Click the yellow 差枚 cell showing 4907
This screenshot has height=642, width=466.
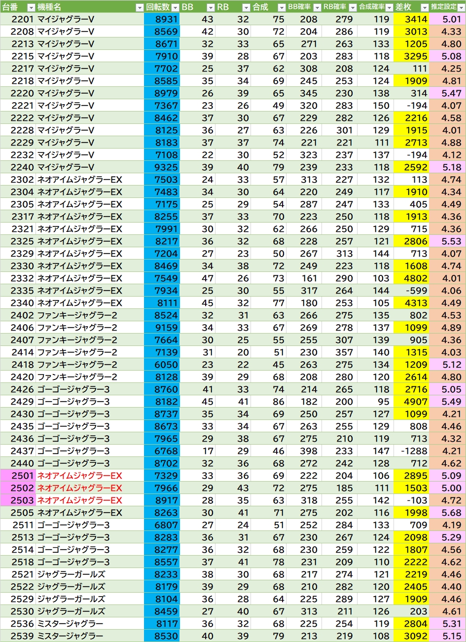[x=412, y=402]
